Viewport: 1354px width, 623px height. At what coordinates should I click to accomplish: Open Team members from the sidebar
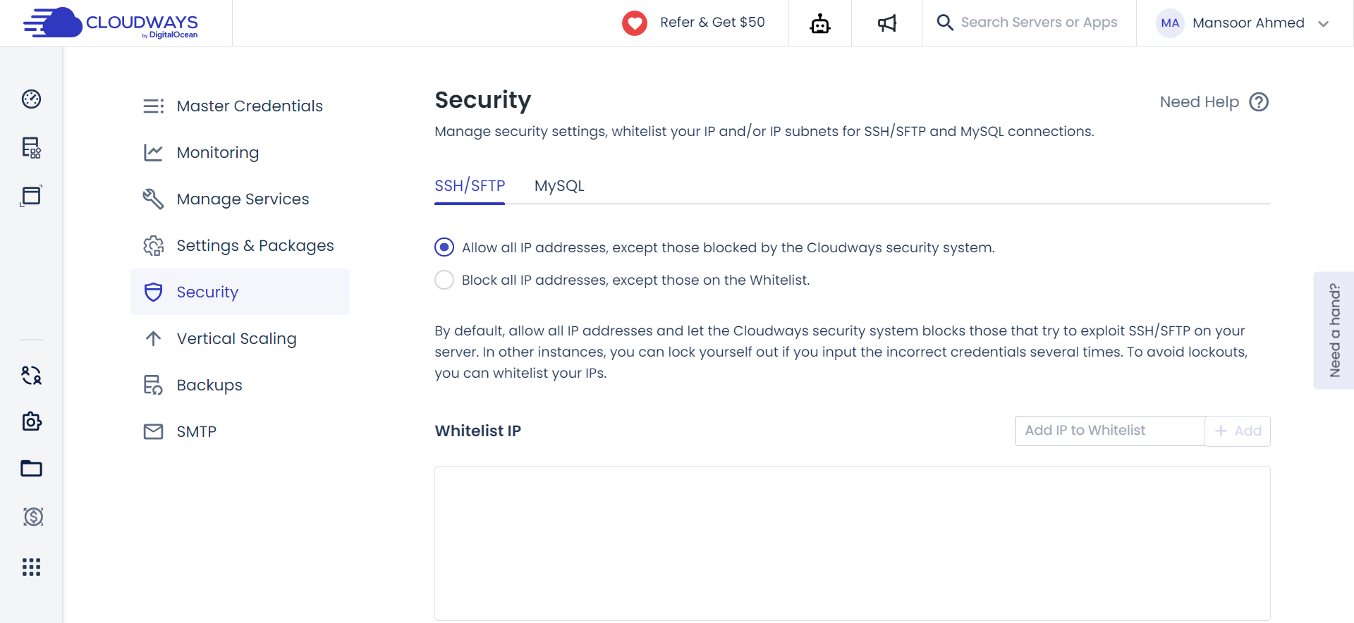[x=31, y=376]
